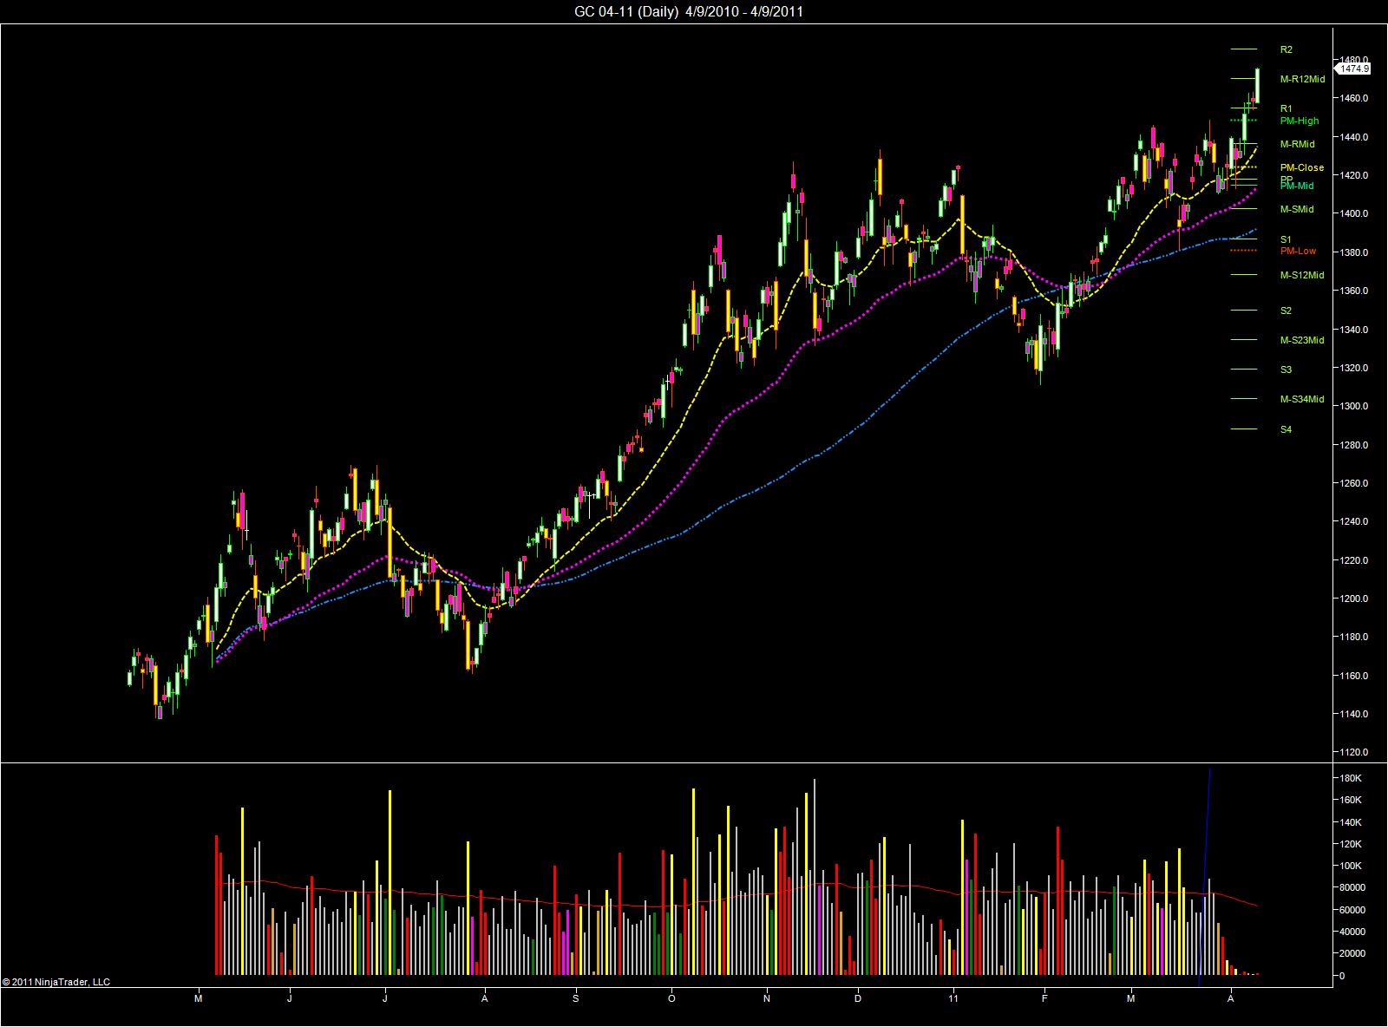Click the chart title GC 04-11 (Daily)
Screen dimensions: 1388x1027
(625, 11)
